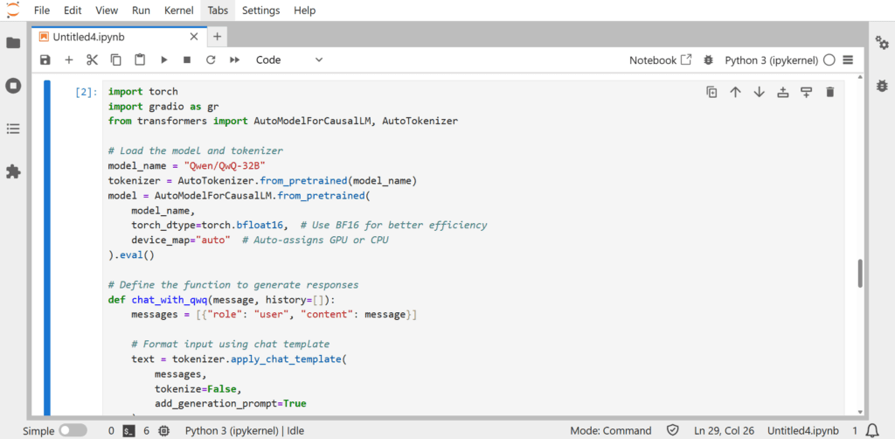Open the debugger panel in the right sidebar
Image resolution: width=895 pixels, height=439 pixels.
tap(882, 86)
